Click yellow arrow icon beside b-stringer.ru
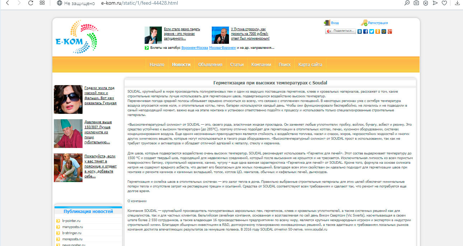 (58, 233)
